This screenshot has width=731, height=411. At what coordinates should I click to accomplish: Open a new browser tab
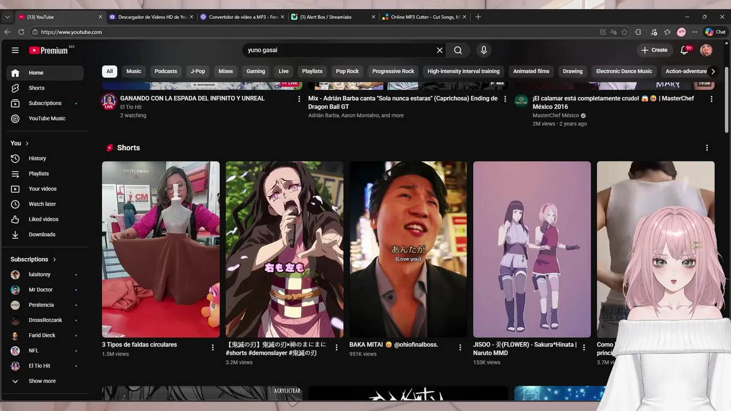point(478,17)
